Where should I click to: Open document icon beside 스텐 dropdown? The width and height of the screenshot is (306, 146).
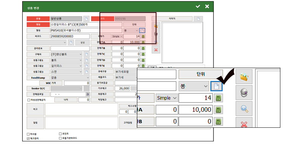coord(86,72)
